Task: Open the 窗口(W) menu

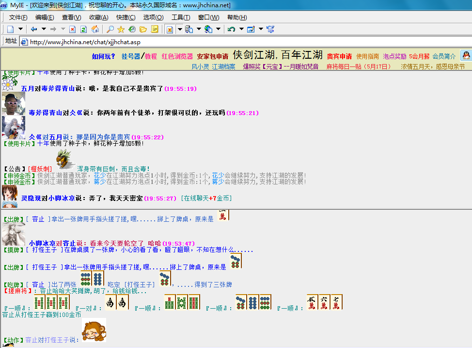Action: pyautogui.click(x=208, y=17)
